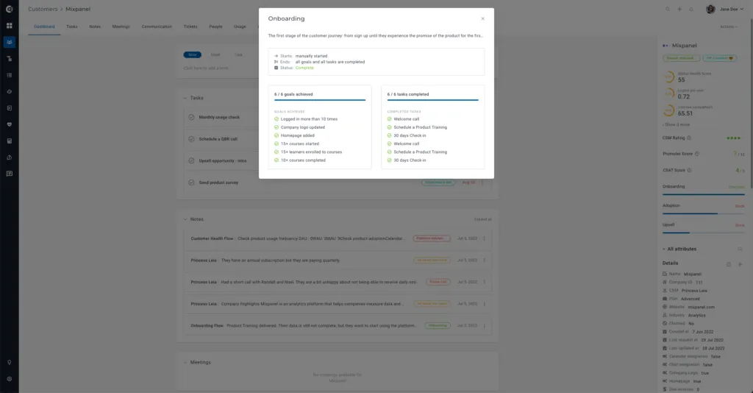
Task: Click the 'Click here to add a note' field
Action: [206, 68]
